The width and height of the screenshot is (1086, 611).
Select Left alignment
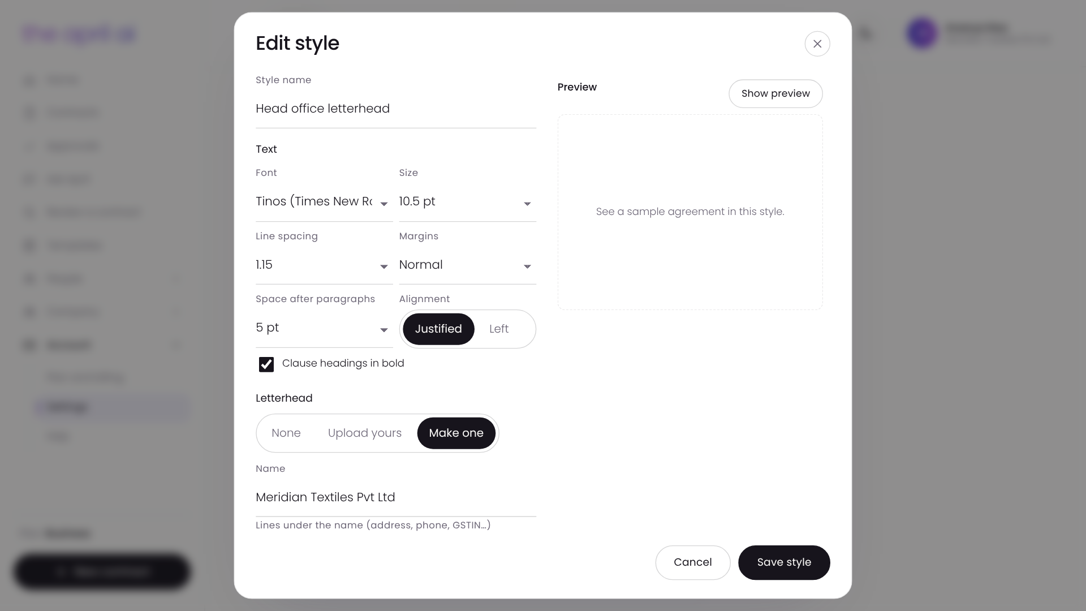(x=498, y=329)
